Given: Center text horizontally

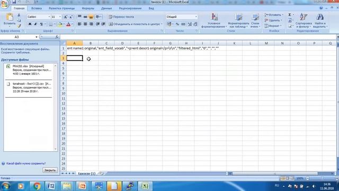Looking at the screenshot, I should (x=85, y=24).
